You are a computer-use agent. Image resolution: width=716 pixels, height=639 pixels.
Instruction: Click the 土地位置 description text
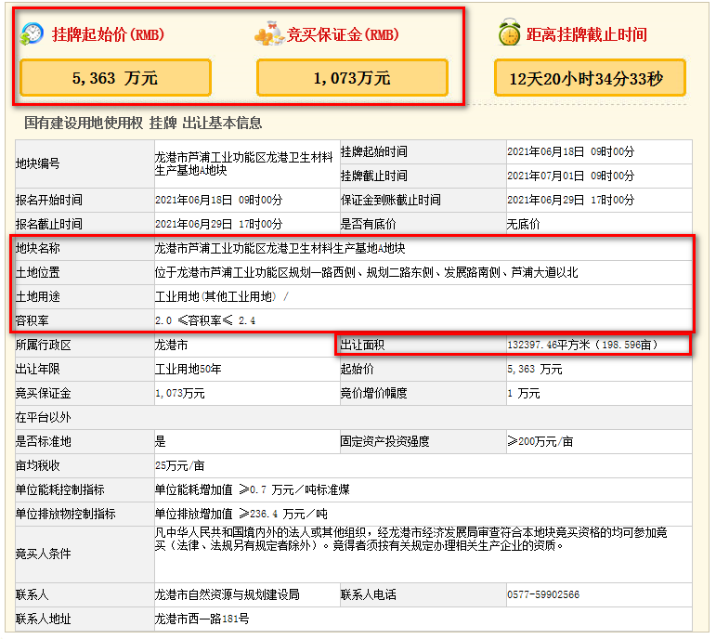tap(366, 273)
